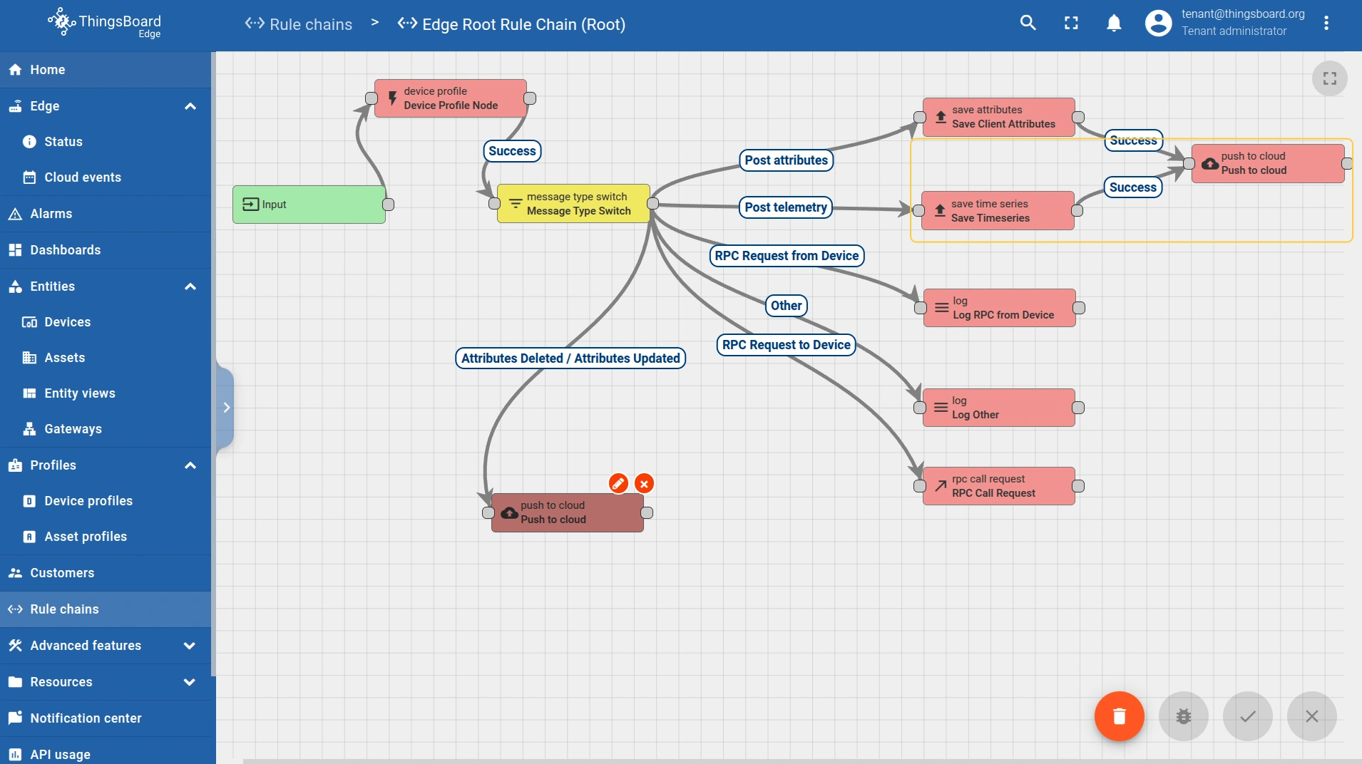This screenshot has height=764, width=1362.
Task: Click the search magnifier icon in header
Action: (x=1028, y=24)
